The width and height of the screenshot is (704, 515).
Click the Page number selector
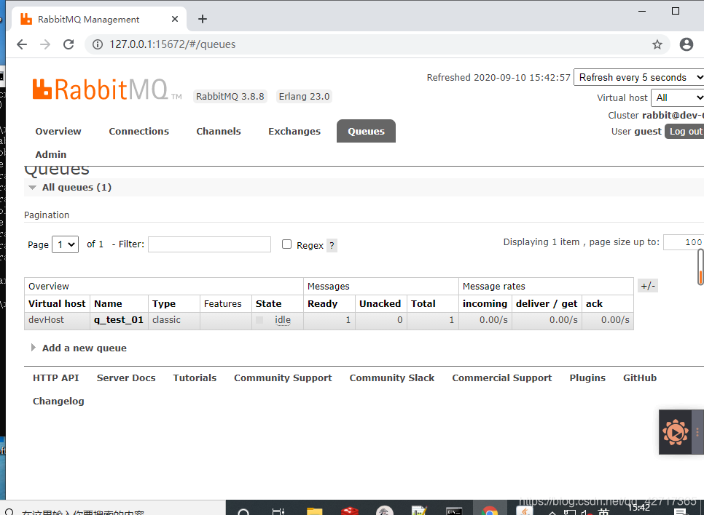pyautogui.click(x=65, y=244)
